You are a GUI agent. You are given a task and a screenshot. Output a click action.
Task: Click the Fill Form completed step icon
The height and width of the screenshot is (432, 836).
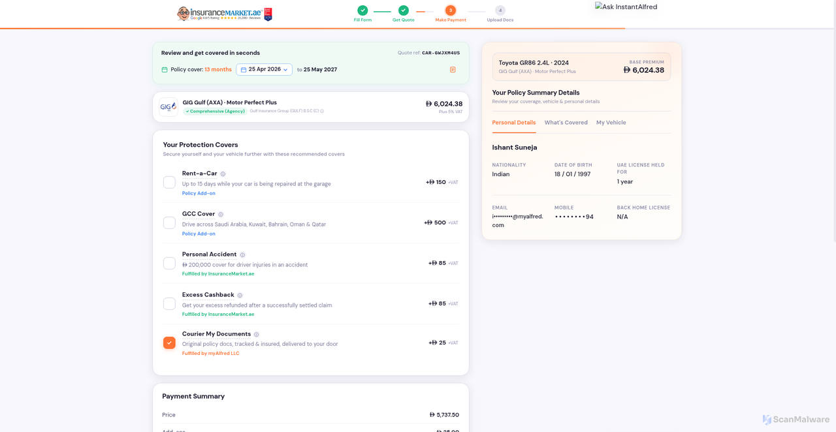pyautogui.click(x=362, y=11)
